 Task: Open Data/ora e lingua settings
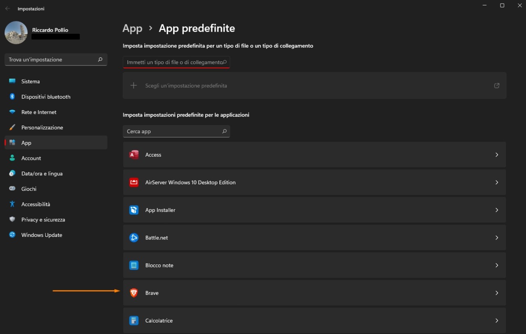click(56, 174)
